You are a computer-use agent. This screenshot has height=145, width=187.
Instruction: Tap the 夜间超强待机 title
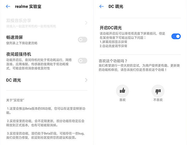point(19,54)
